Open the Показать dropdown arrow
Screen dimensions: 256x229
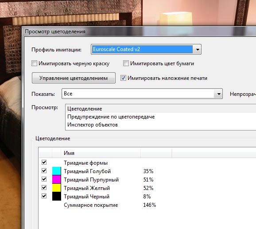(218, 94)
